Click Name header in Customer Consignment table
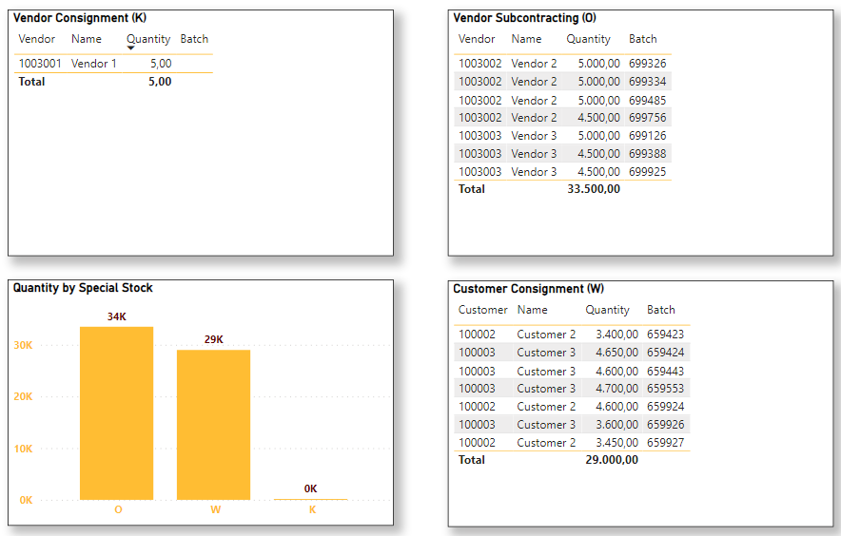 point(532,310)
